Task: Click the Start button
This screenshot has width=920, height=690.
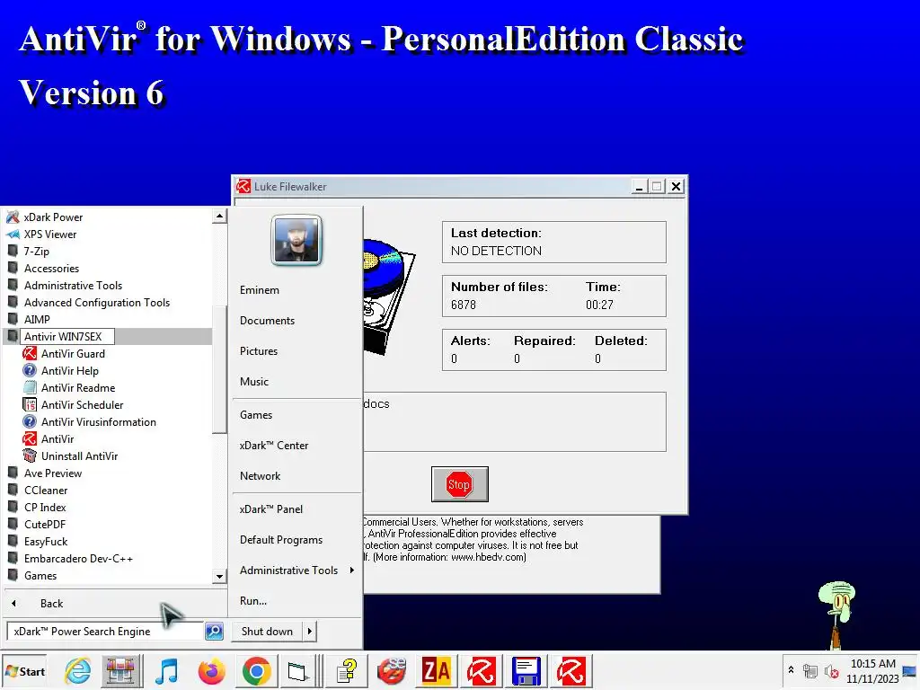Action: [x=24, y=671]
